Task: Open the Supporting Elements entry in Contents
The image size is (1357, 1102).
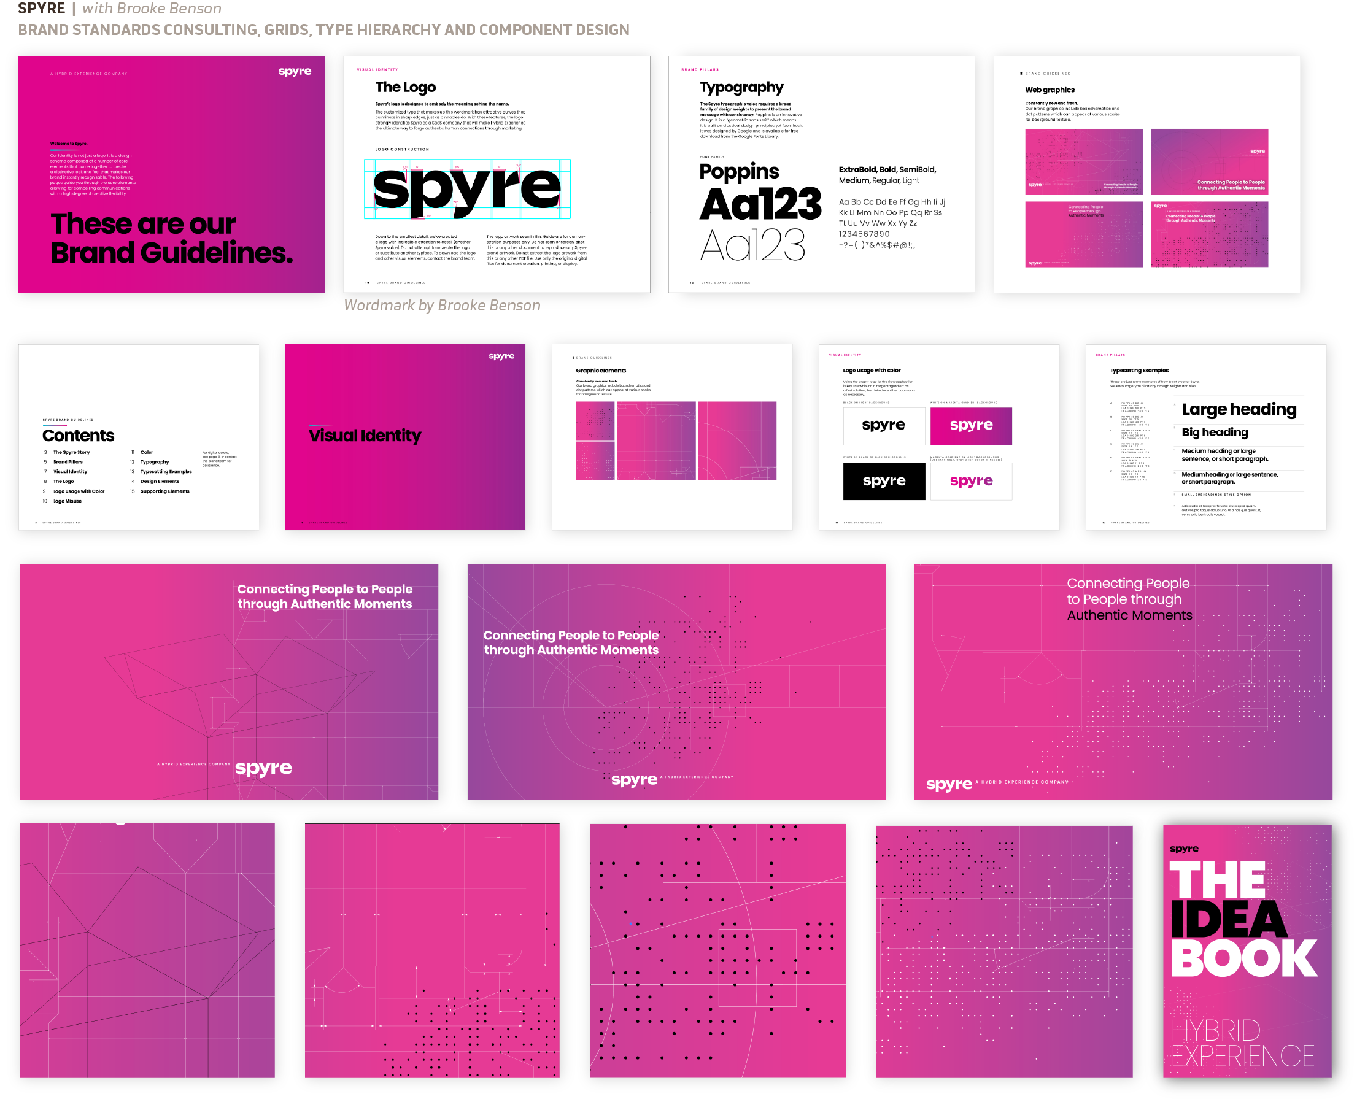Action: (164, 491)
